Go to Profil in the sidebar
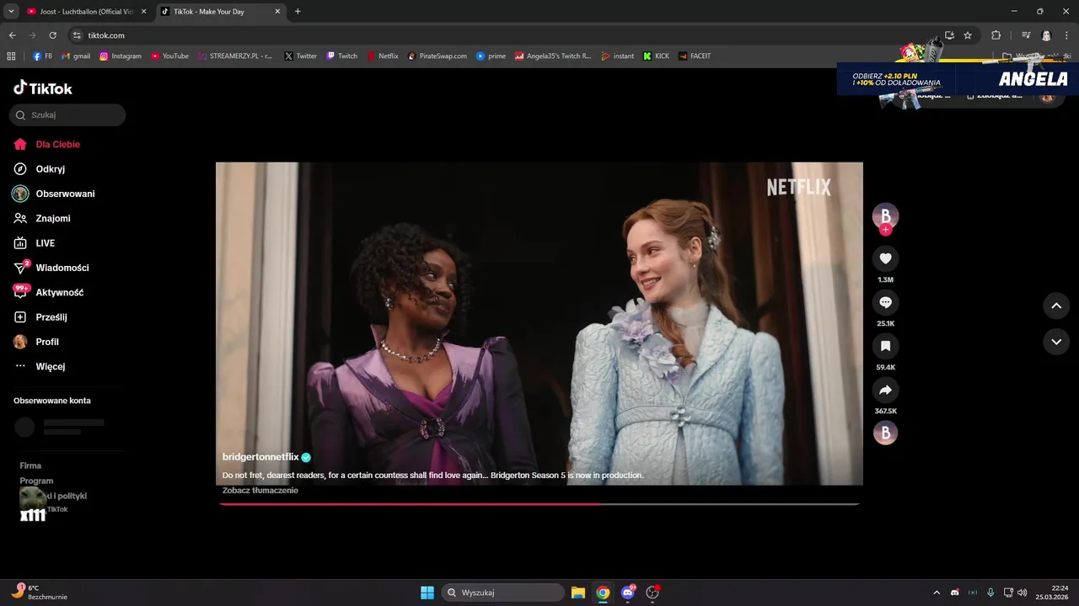The image size is (1079, 606). point(36,342)
